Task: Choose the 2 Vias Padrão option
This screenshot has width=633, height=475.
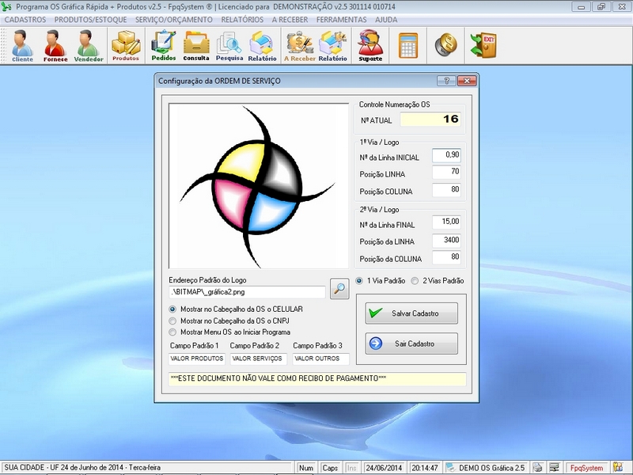Action: click(x=415, y=280)
